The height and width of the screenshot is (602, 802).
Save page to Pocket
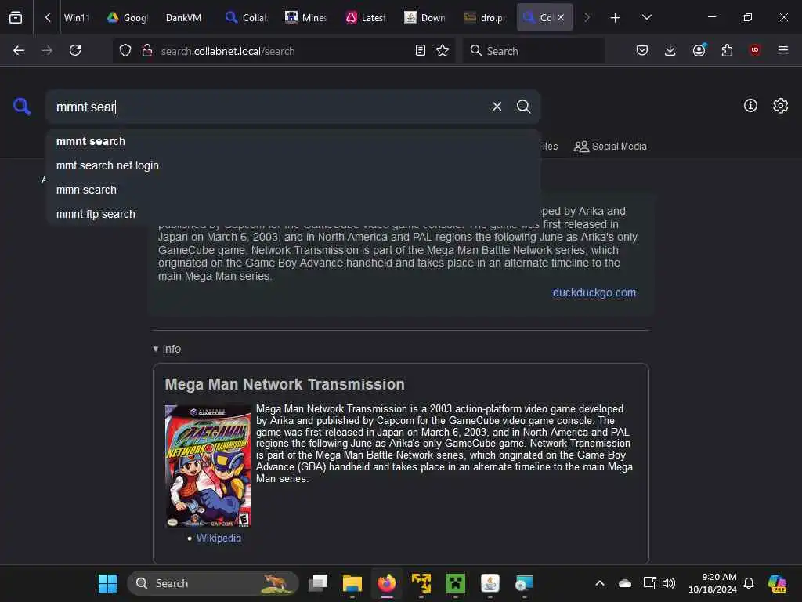tap(642, 50)
